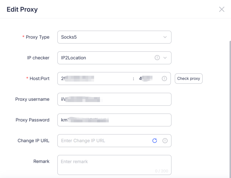Click the Proxy Password field
This screenshot has height=178, width=231.
click(114, 120)
